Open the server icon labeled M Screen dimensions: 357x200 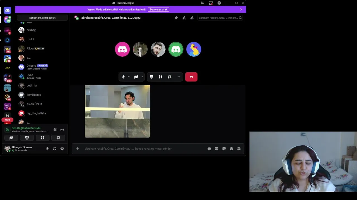[8, 116]
